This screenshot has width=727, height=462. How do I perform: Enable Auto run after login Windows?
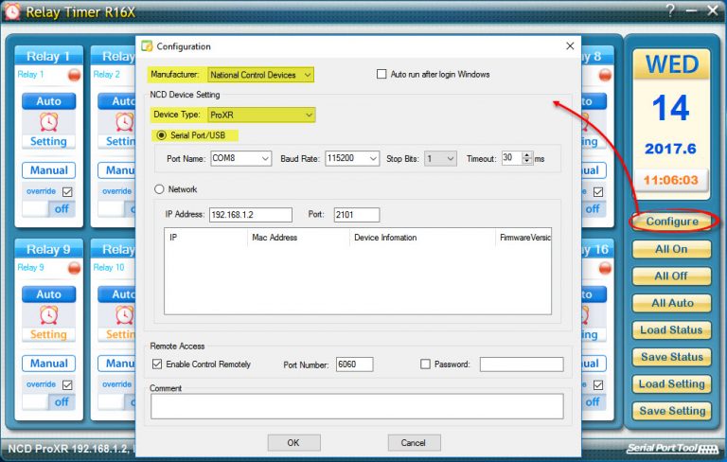[x=382, y=75]
